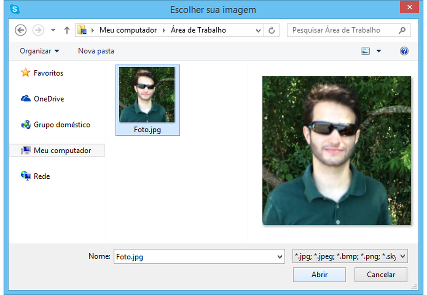Focus the Nome file name field
Viewport: 427px width, 295px height.
[199, 256]
